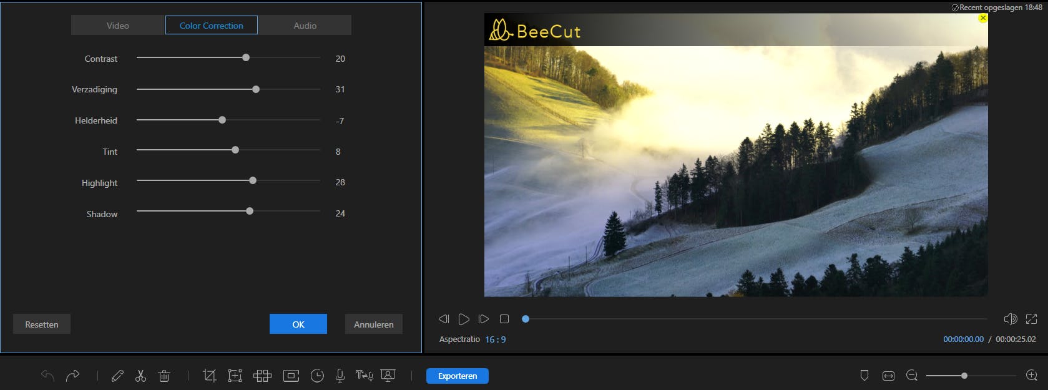Click the preview playback position handle

click(x=526, y=319)
